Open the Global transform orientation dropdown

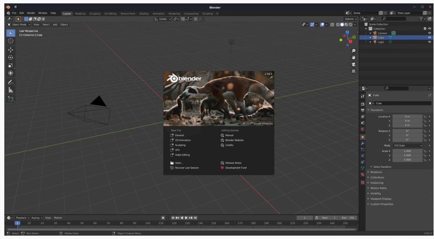162,19
